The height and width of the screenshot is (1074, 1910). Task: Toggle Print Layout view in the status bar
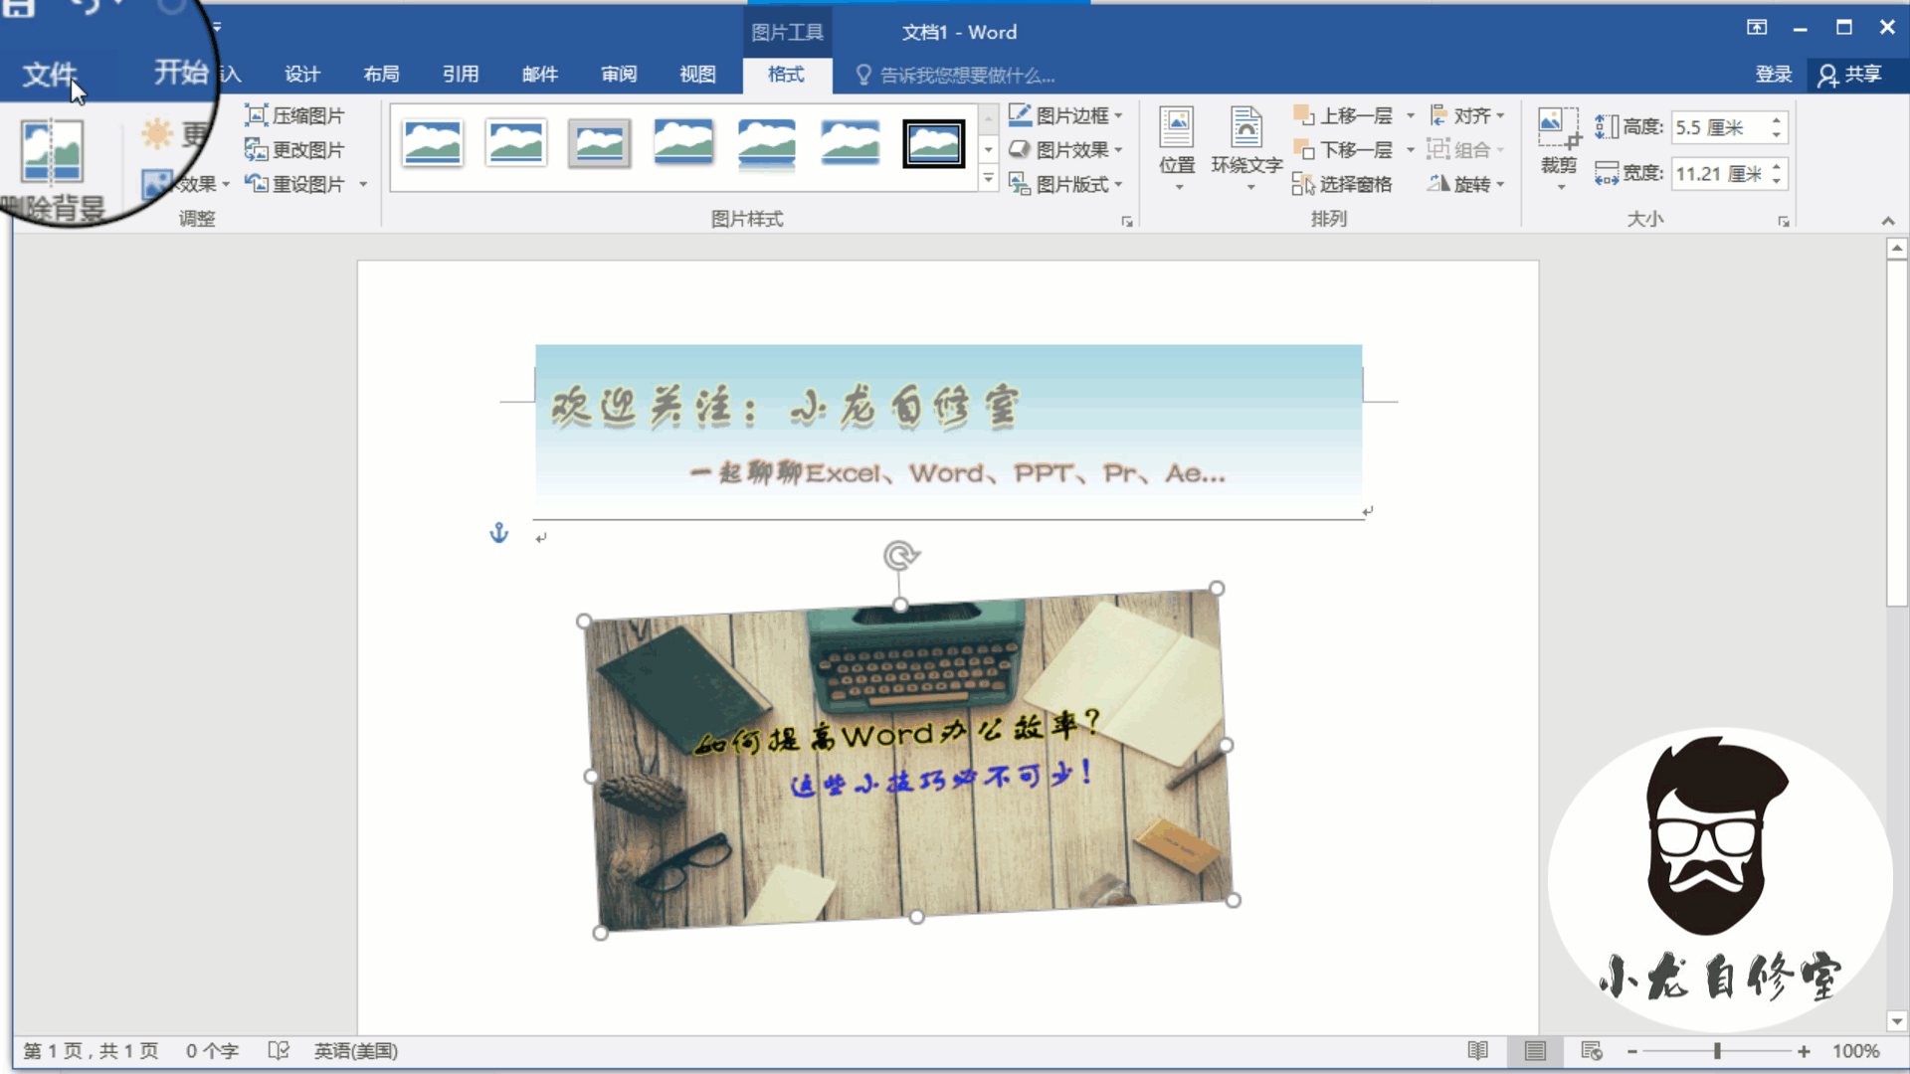1535,1051
